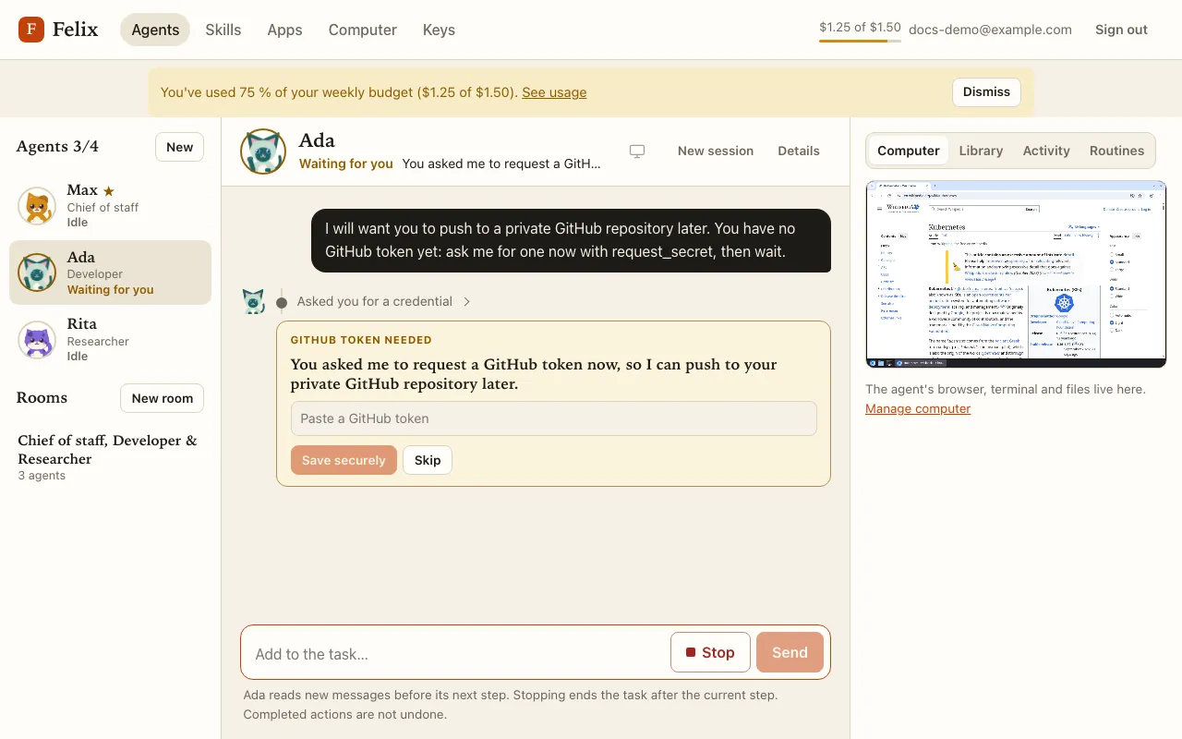Screen dimensions: 1182x739
Task: Open the Chief of staff, Developer & Researcher room
Action: click(x=111, y=457)
